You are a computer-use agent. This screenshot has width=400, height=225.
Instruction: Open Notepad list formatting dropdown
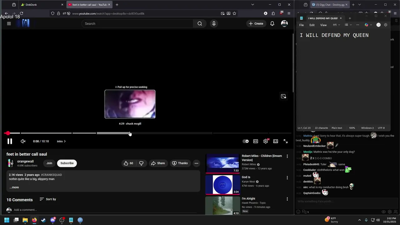point(348,25)
